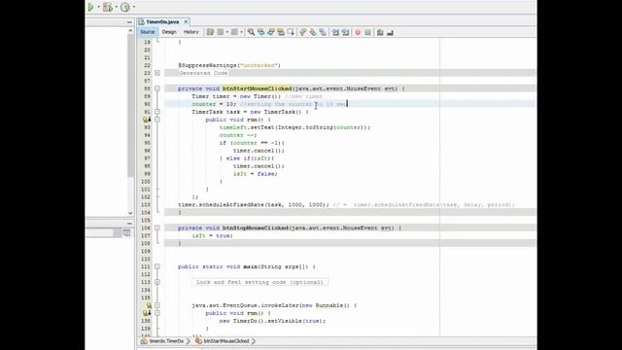Expand the Generated Code fold on line 23
Image resolution: width=622 pixels, height=350 pixels.
tap(157, 73)
